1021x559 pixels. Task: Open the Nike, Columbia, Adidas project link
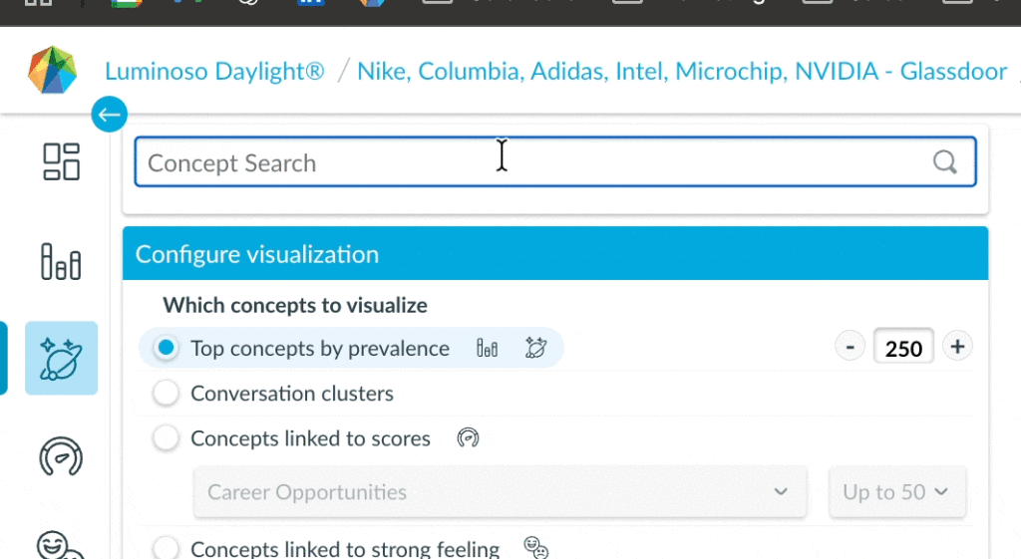click(x=682, y=72)
